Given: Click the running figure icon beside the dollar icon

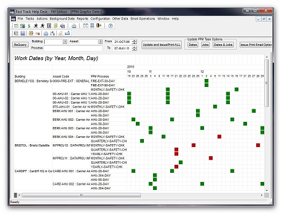Looking at the screenshot, I should (x=36, y=26).
